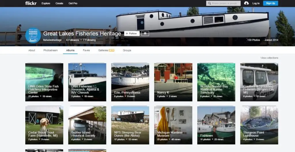Open the Nancy K album

[173, 82]
